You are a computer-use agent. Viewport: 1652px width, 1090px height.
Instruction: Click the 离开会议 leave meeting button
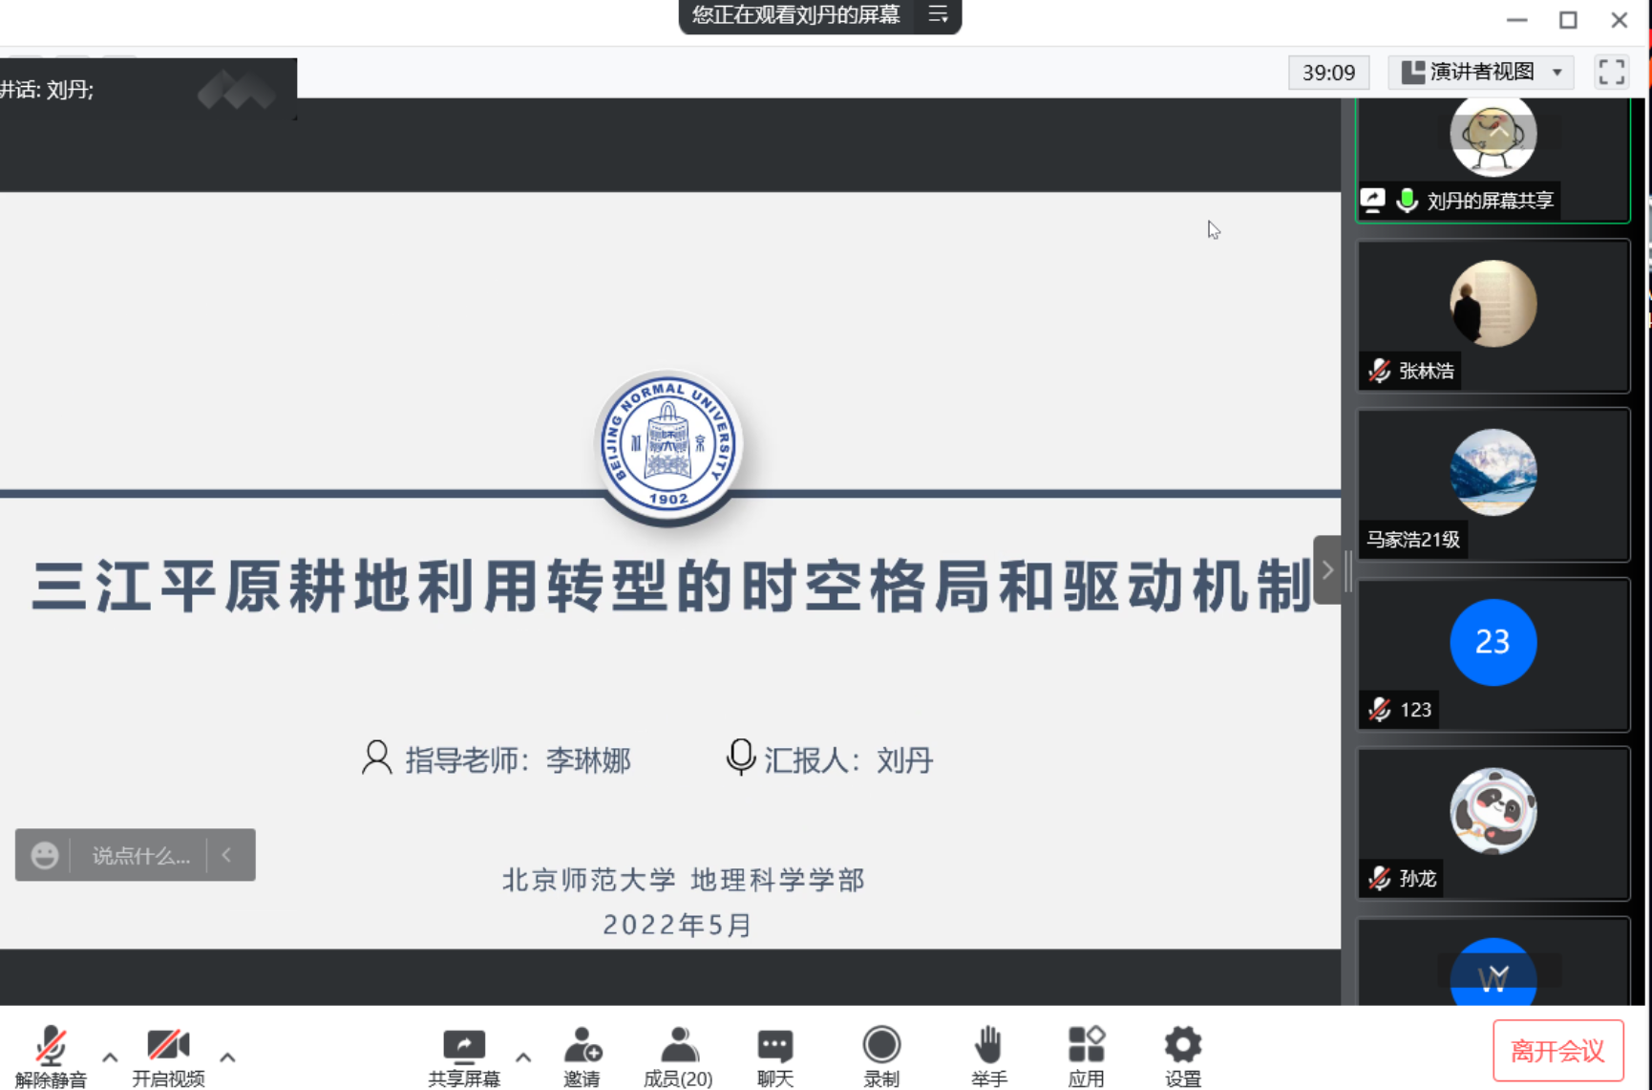(x=1557, y=1051)
